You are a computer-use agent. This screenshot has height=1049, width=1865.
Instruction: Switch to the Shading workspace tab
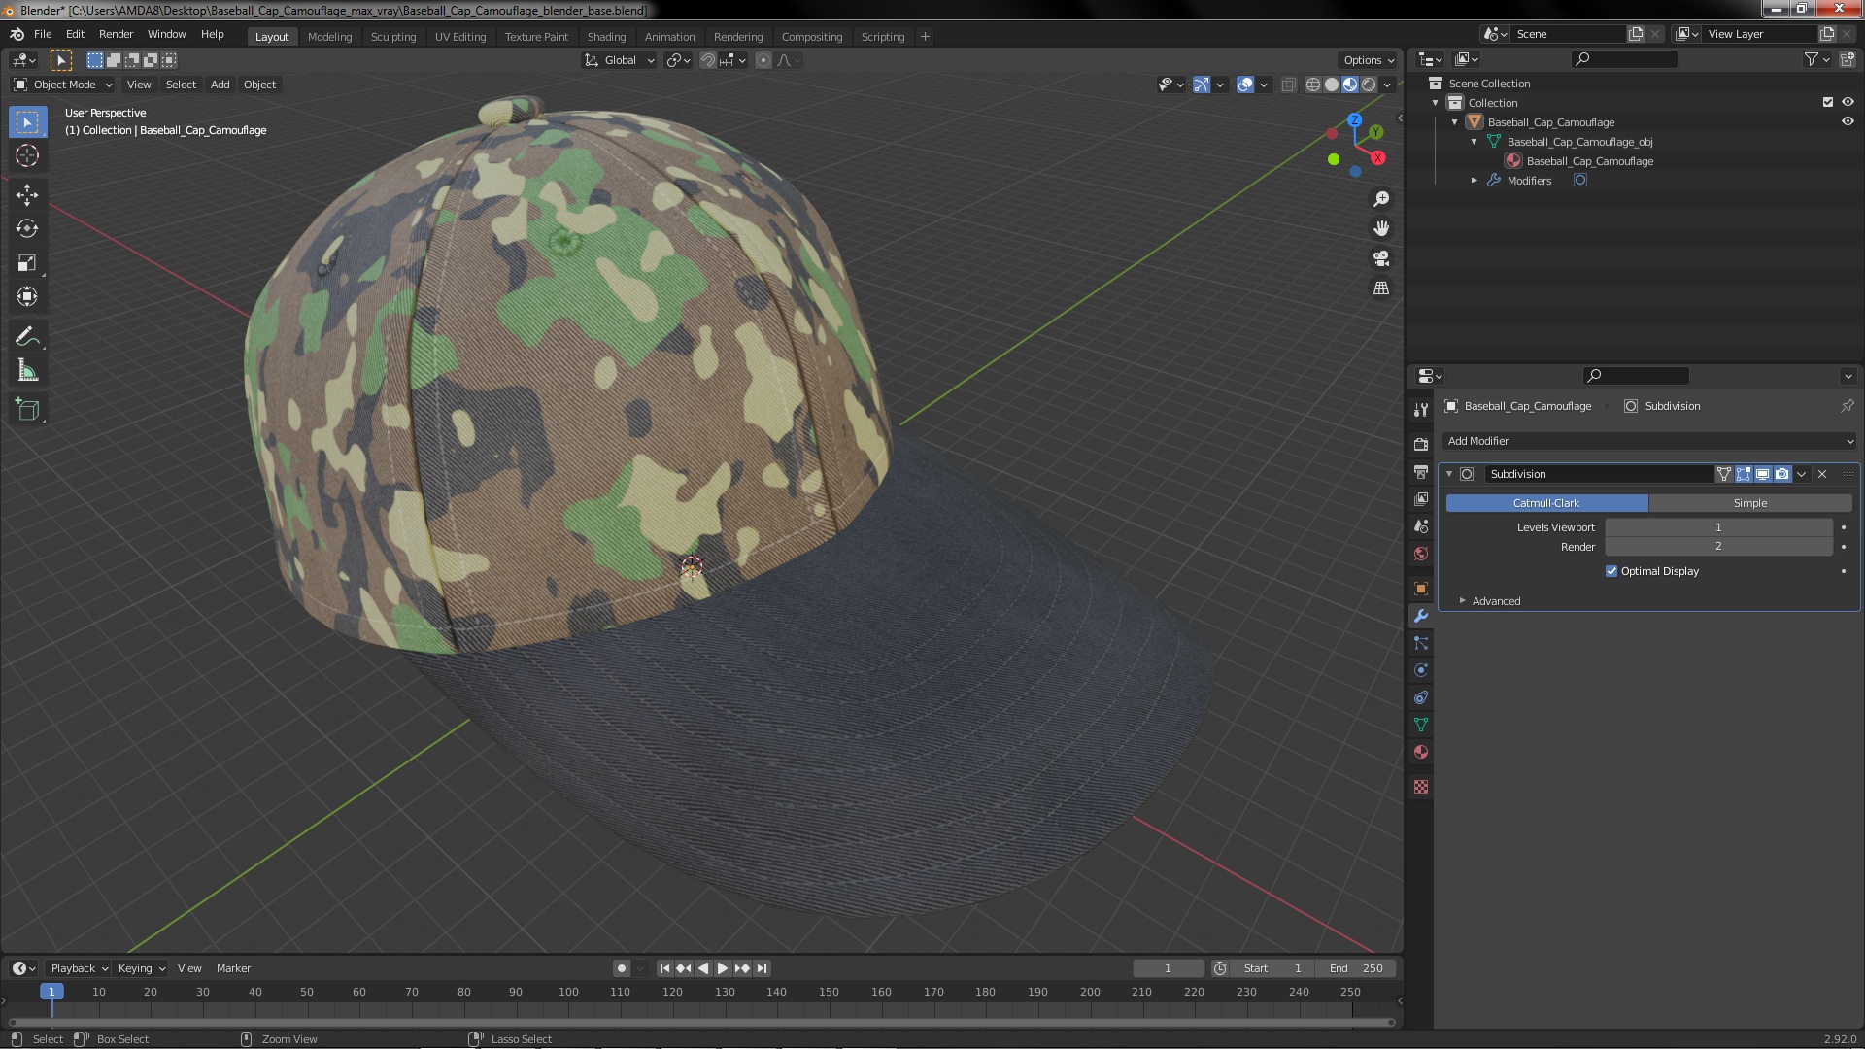(606, 37)
